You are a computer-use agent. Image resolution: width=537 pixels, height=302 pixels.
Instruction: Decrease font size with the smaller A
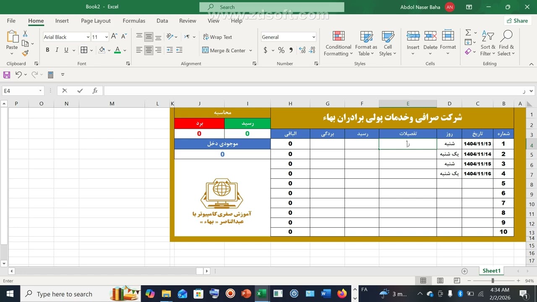[x=124, y=37]
